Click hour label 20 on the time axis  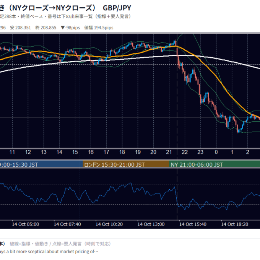click(x=153, y=152)
